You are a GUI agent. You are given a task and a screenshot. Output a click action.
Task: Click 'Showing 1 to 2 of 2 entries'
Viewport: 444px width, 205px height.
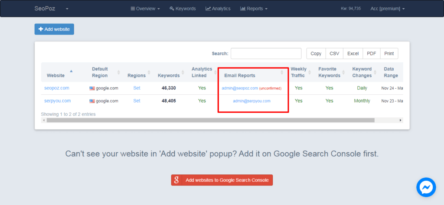(68, 114)
